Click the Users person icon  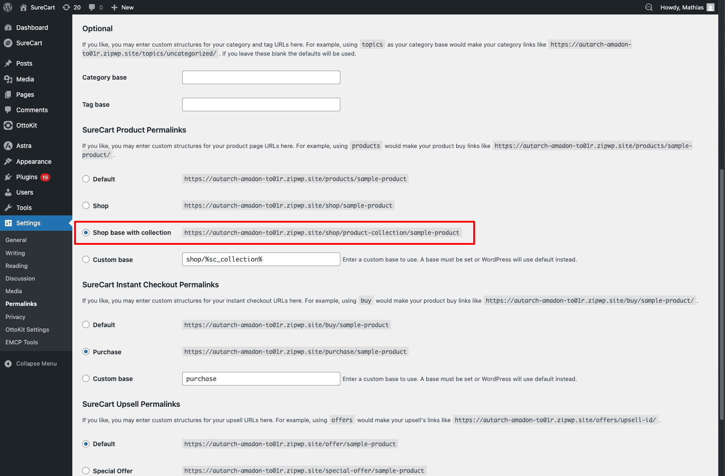point(8,192)
